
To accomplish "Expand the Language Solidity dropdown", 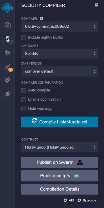I will [60, 54].
